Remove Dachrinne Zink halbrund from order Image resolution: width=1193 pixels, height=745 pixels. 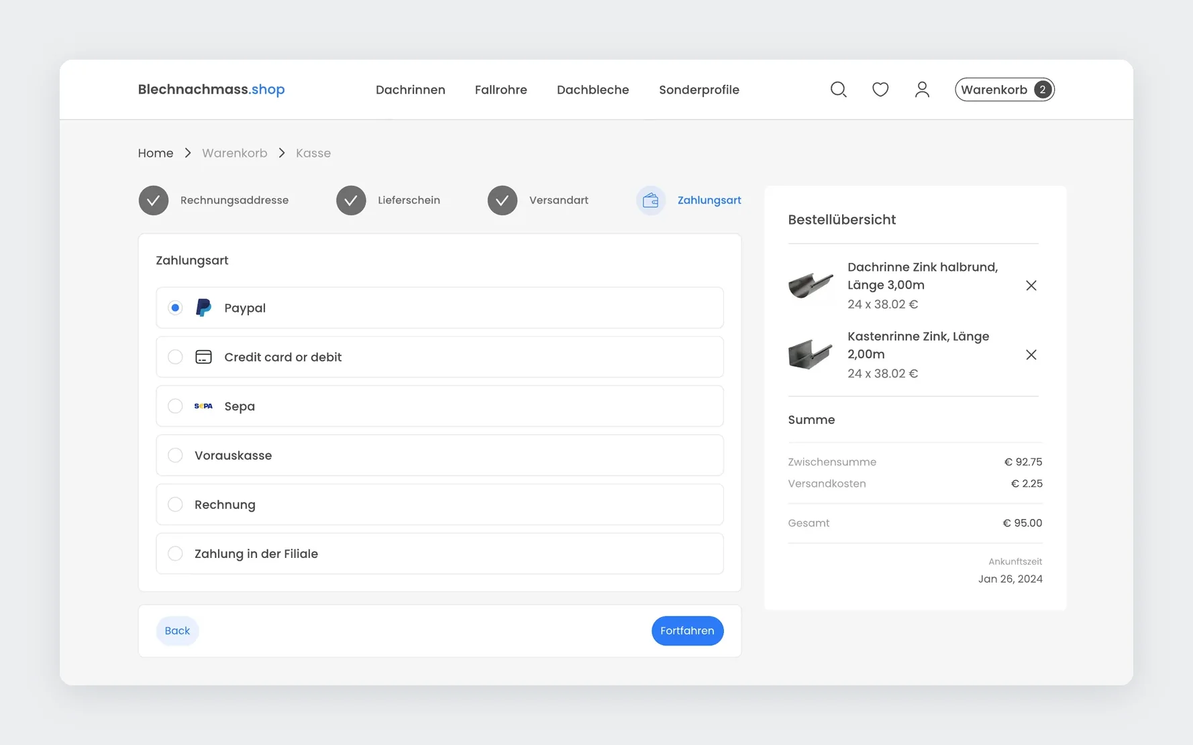(1031, 285)
